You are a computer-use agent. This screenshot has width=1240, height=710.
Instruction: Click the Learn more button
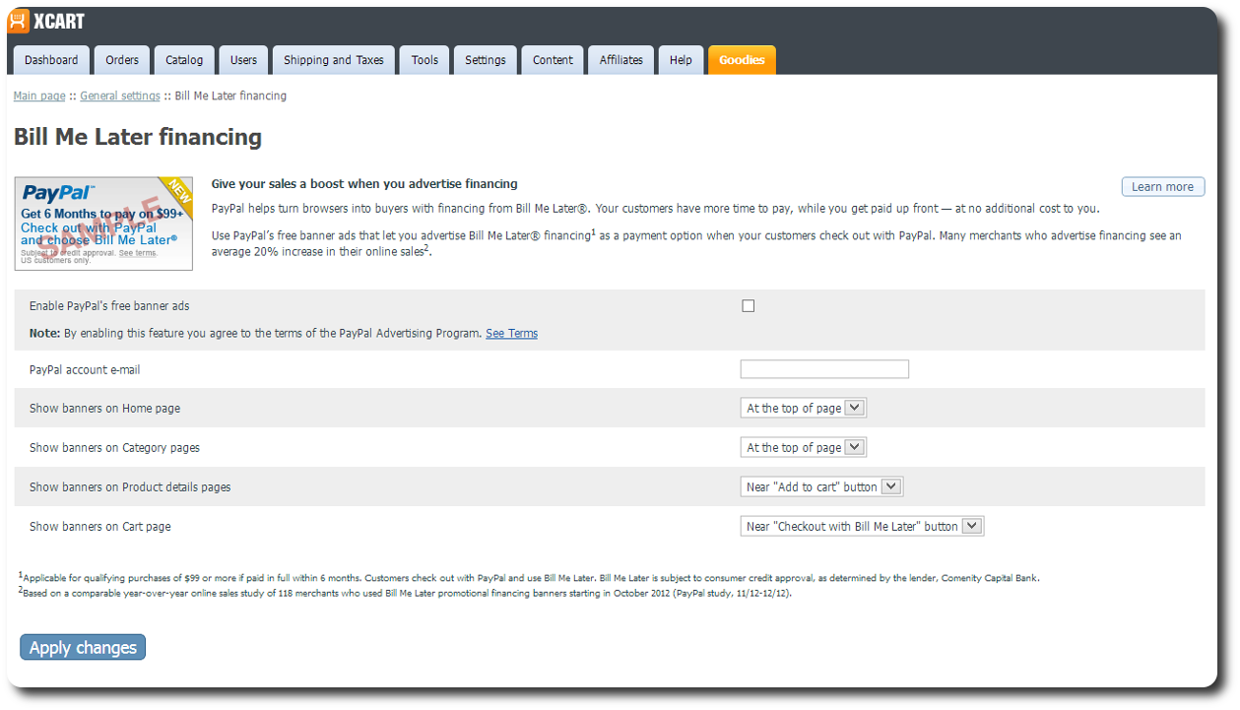coord(1162,187)
